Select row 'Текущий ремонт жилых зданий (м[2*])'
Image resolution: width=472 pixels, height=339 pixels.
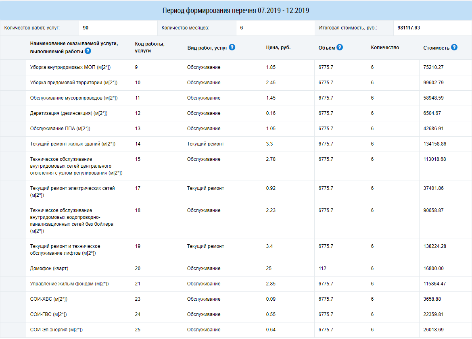tap(236, 144)
